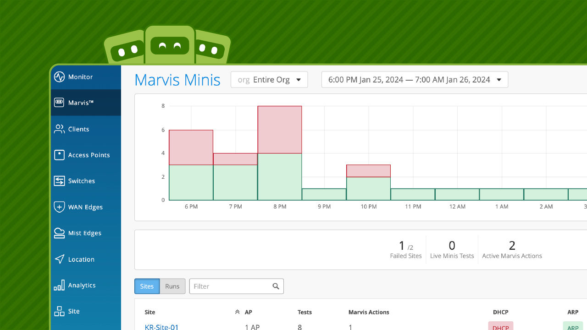Screen dimensions: 587x330
Task: Select the Marvis robot icon in sidebar
Action: [x=59, y=103]
